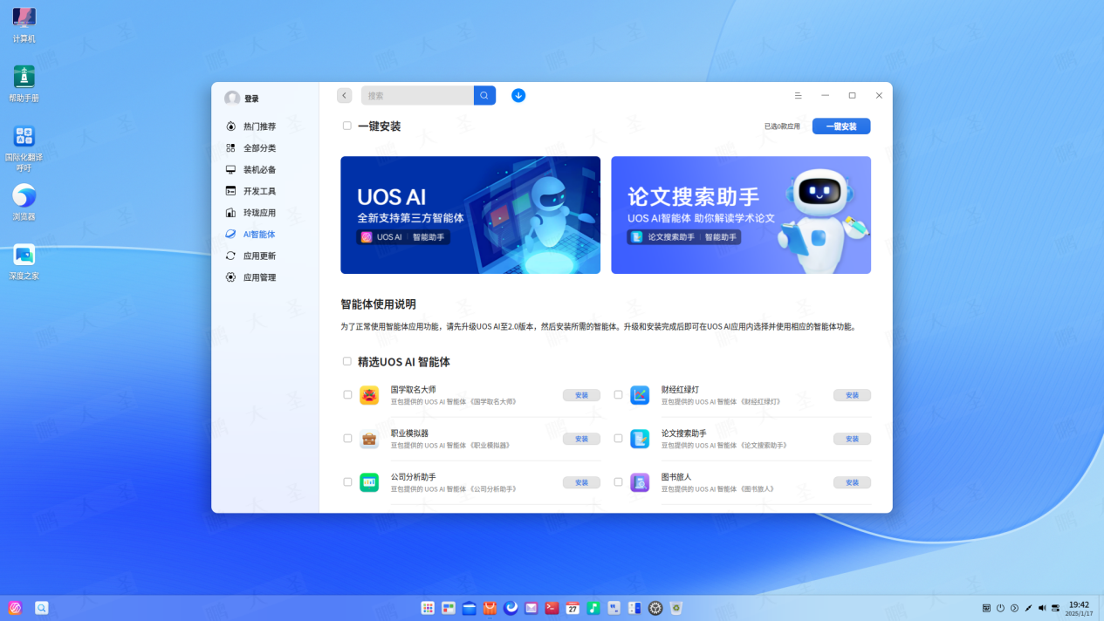Click the 智能体使用说明 heading
1104x621 pixels.
(x=378, y=304)
